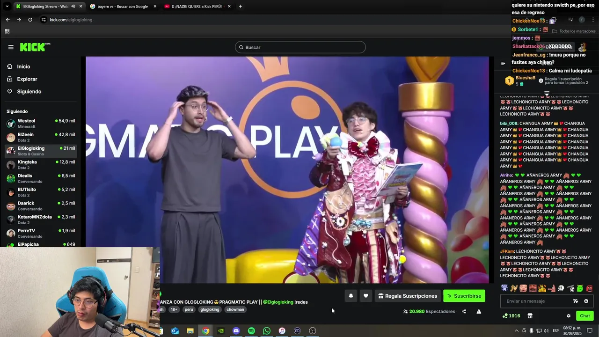Click BlueshaB top gifter entry
Viewport: 599px width, 337px height.
point(520,81)
